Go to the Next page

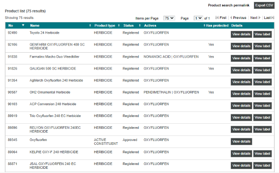coord(255,18)
